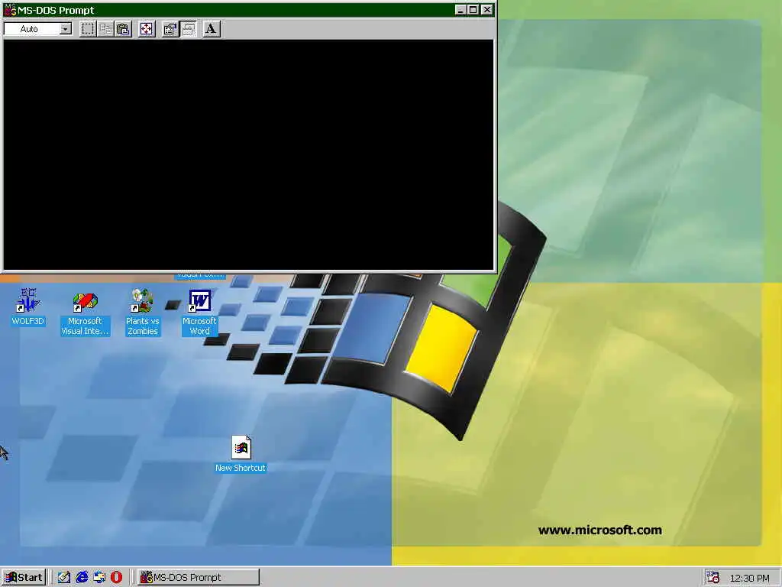Open MS-DOS Prompt window system menu icon
This screenshot has width=782, height=587.
click(10, 9)
